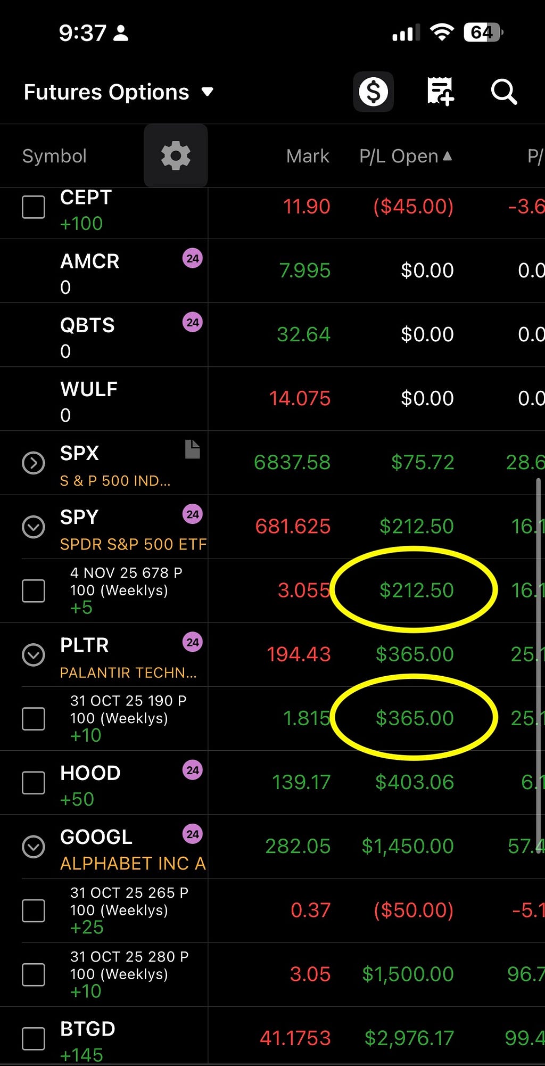Tap the purple 24 badge on HOOD

[x=192, y=770]
